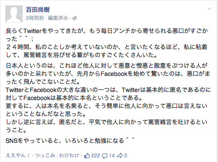The height and width of the screenshot is (162, 218).
Task: View edit history via 編集済み
Action: pyautogui.click(x=58, y=18)
